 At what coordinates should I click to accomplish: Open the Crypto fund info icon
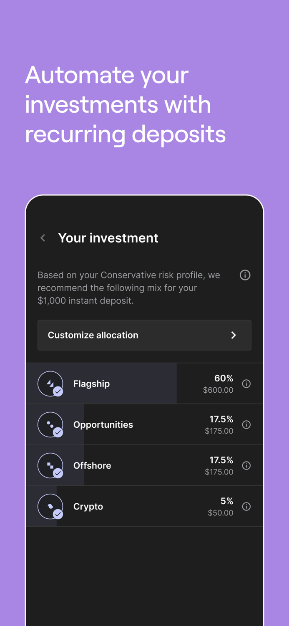pos(246,506)
